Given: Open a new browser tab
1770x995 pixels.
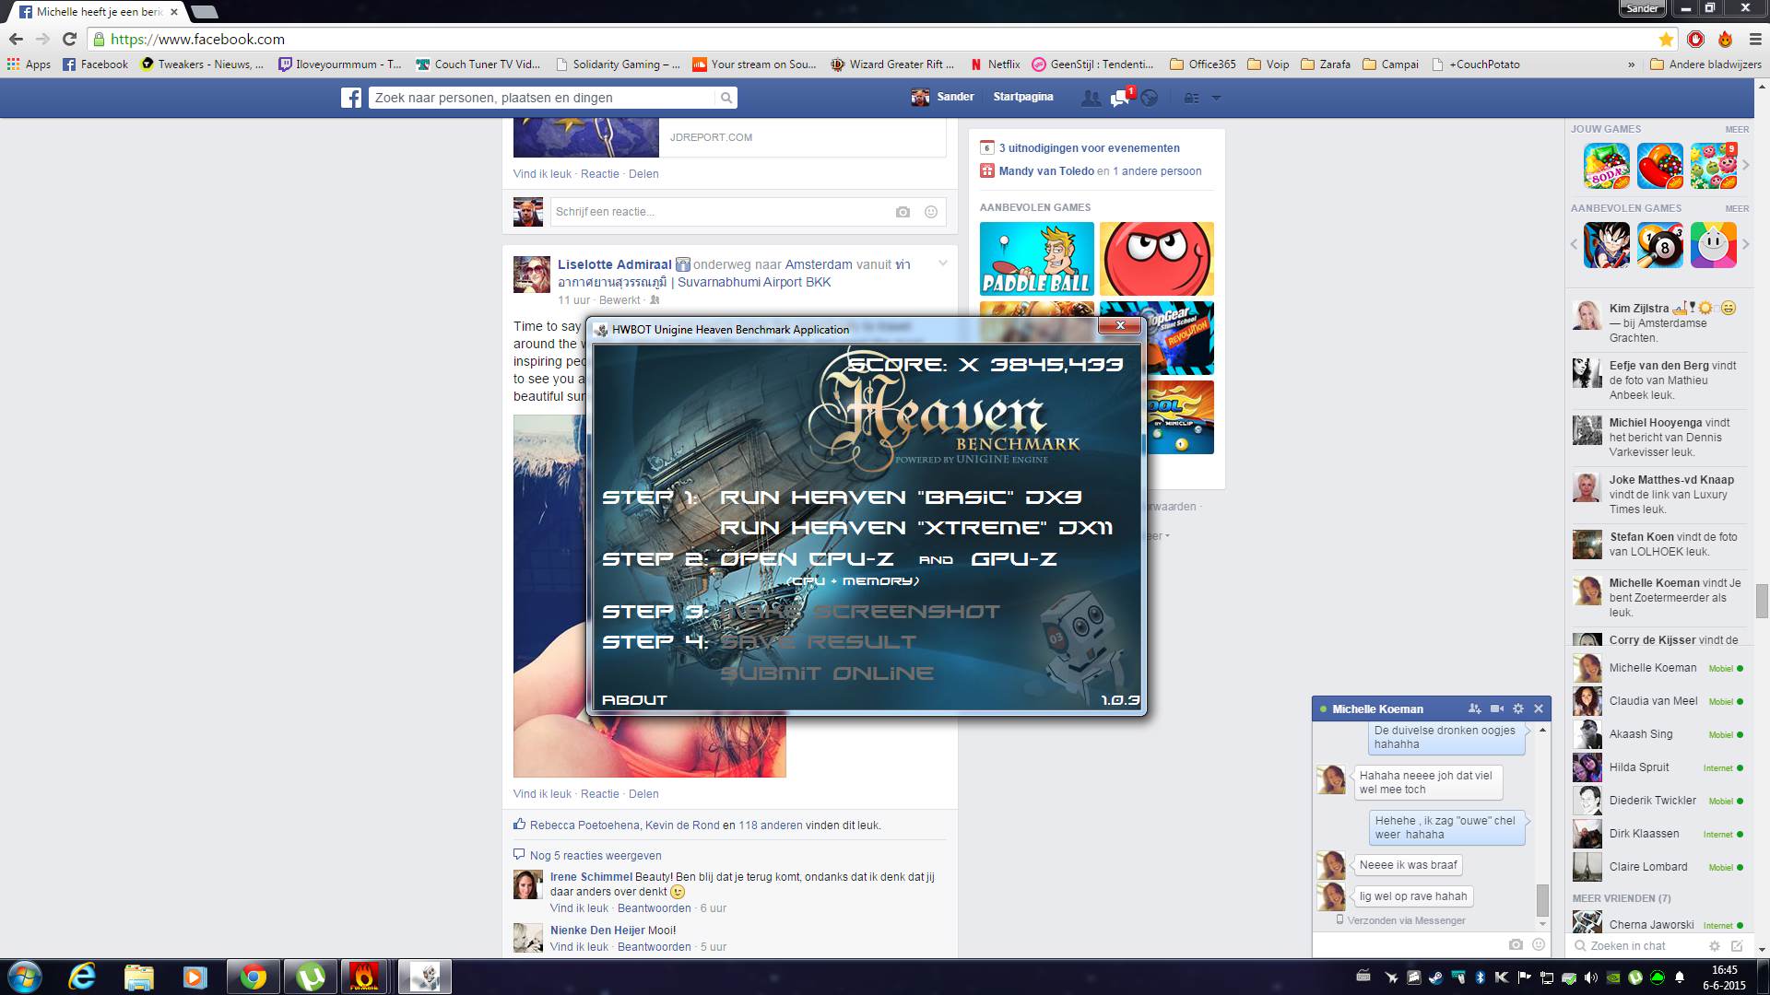Looking at the screenshot, I should (x=204, y=12).
